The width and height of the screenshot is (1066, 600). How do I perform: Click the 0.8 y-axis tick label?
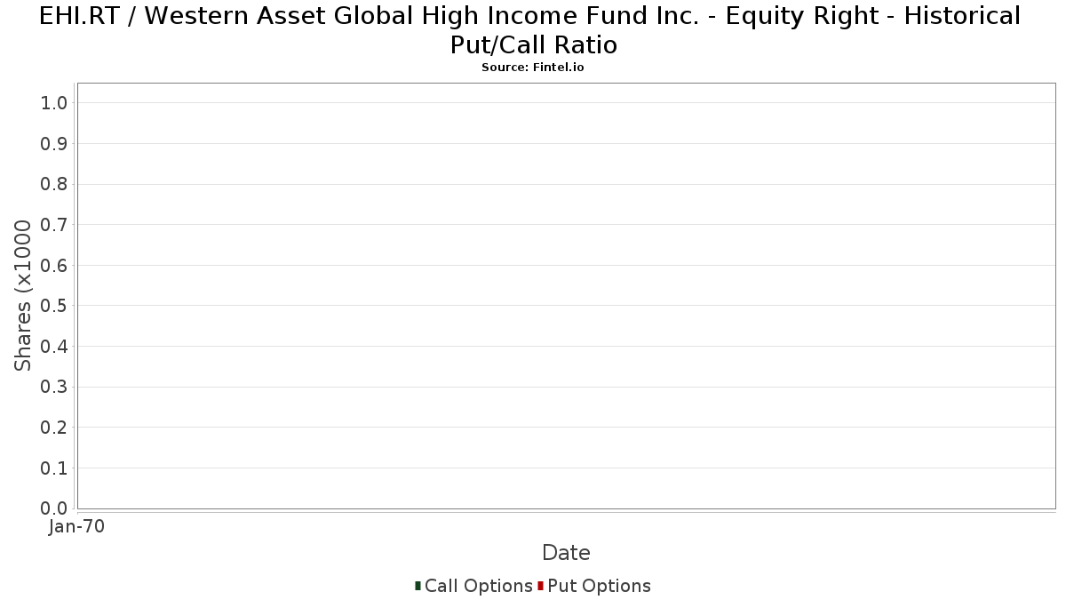[55, 184]
